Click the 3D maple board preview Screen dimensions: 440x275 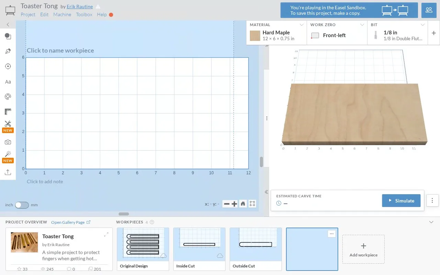pyautogui.click(x=354, y=114)
